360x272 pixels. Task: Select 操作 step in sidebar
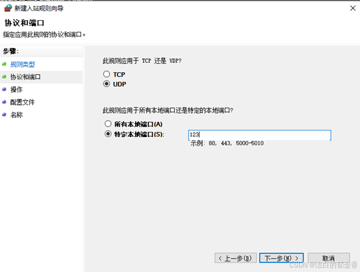click(16, 90)
